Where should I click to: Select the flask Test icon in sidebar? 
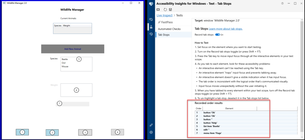pyautogui.click(x=151, y=26)
